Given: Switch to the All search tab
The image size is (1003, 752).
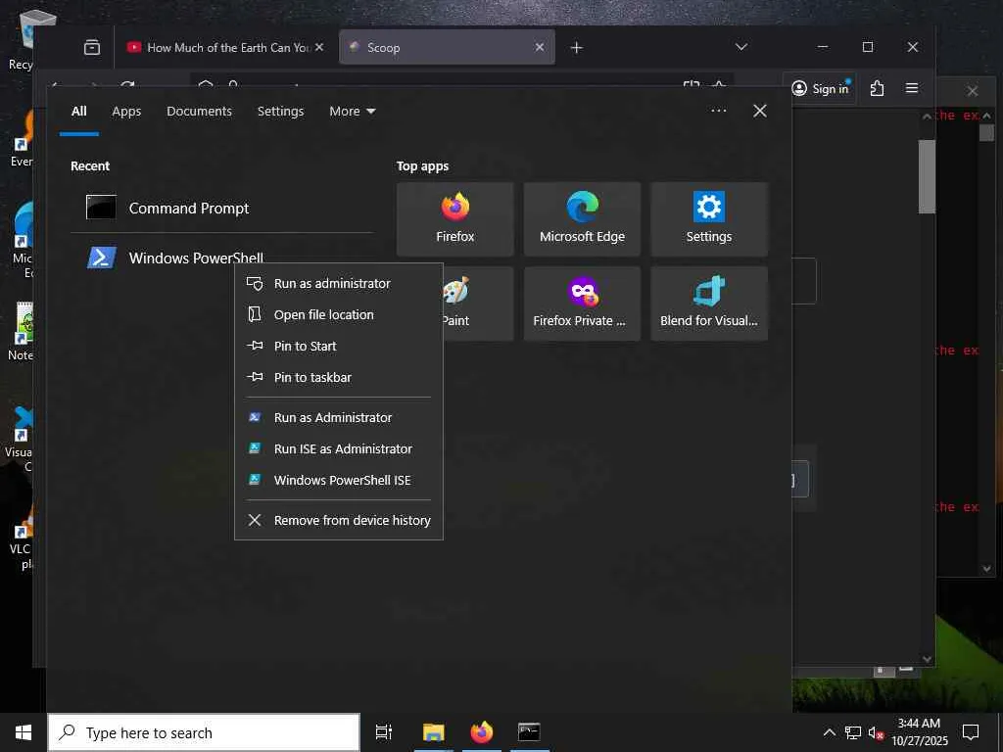Looking at the screenshot, I should click(78, 112).
